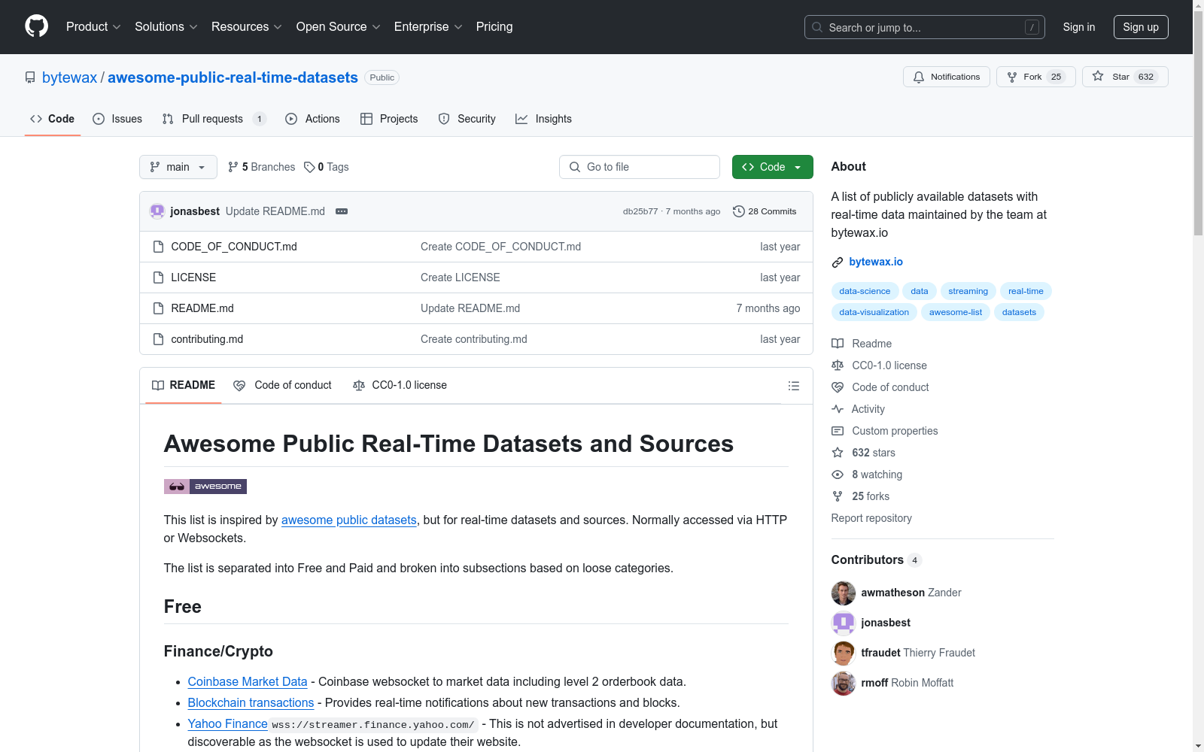
Task: Click the history clock icon by 28 Commits
Action: (739, 211)
